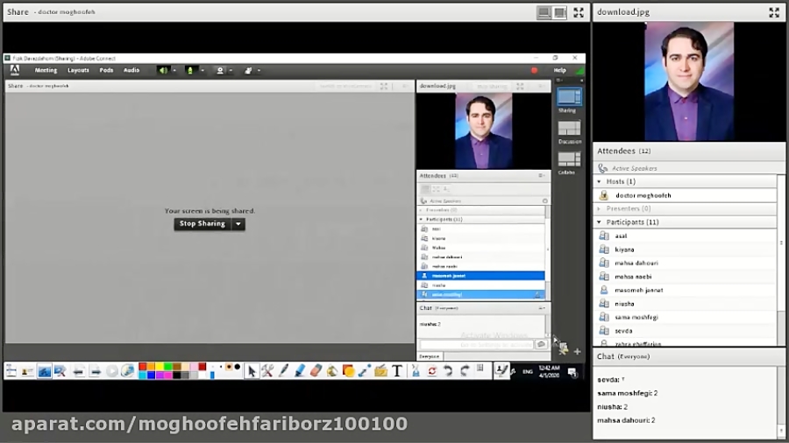
Task: Collapse the Hosts (1) group
Action: [x=599, y=181]
